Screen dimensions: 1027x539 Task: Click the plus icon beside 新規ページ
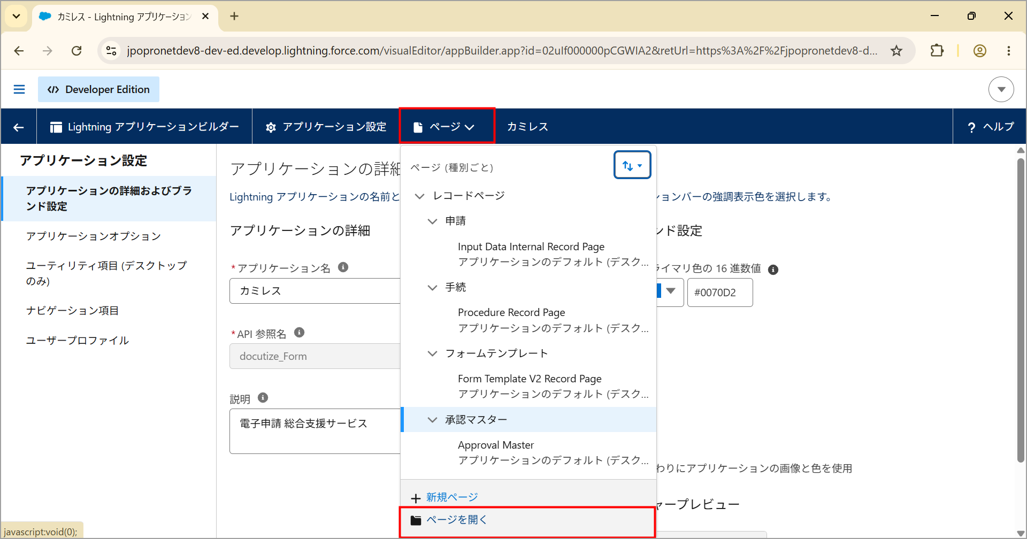pyautogui.click(x=416, y=498)
